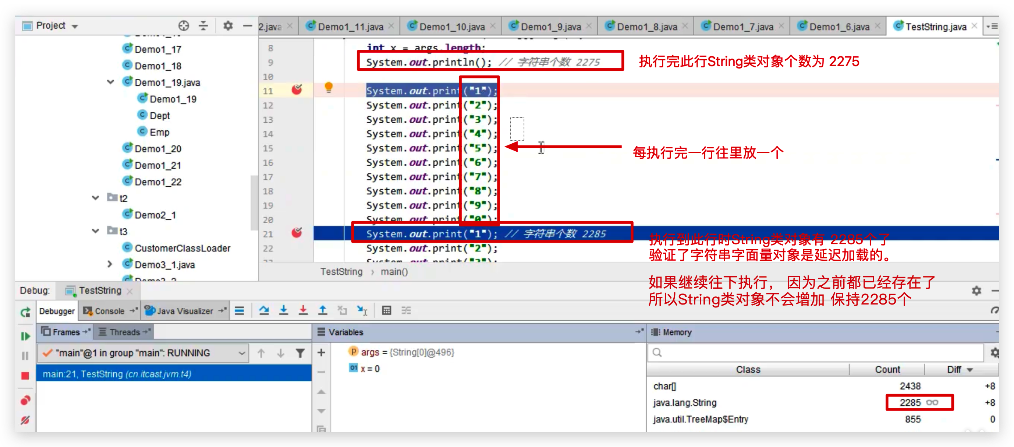Select the Step Into icon
This screenshot has height=447, width=1014.
pos(284,310)
